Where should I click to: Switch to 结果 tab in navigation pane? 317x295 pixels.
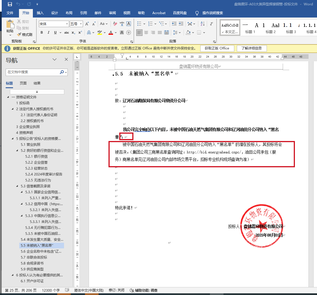[37, 83]
